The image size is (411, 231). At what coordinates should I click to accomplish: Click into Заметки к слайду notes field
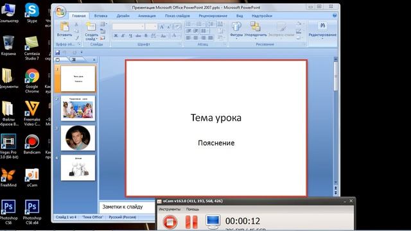coord(127,207)
